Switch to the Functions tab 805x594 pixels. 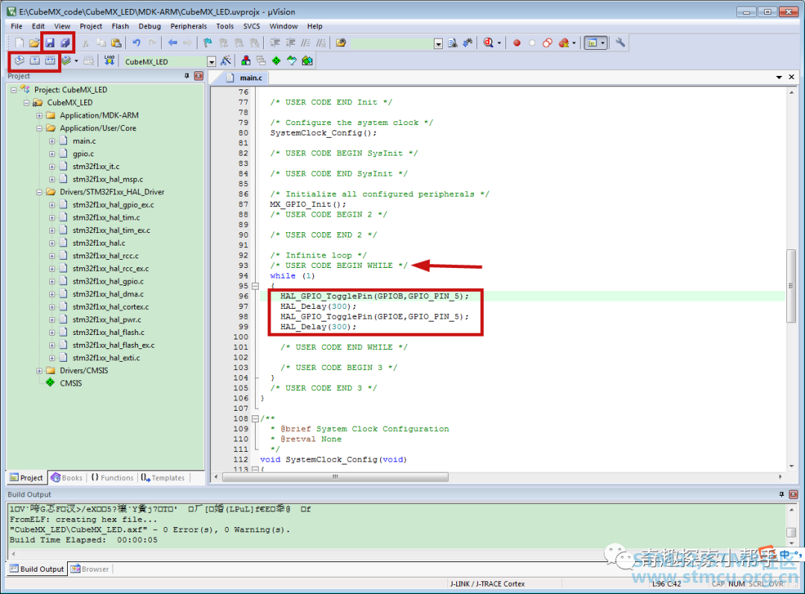(112, 478)
